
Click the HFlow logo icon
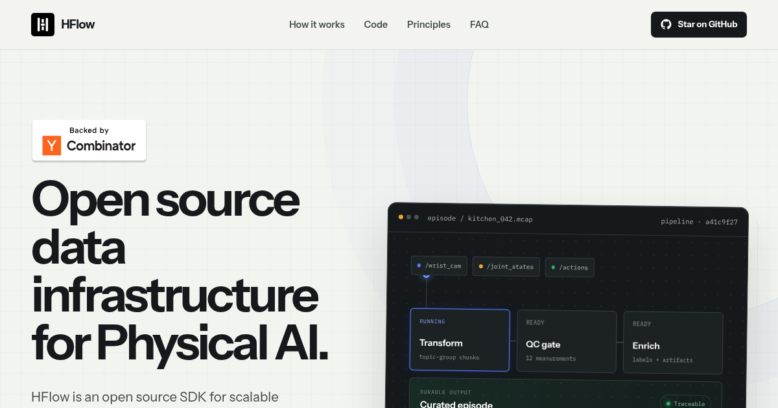pyautogui.click(x=43, y=25)
